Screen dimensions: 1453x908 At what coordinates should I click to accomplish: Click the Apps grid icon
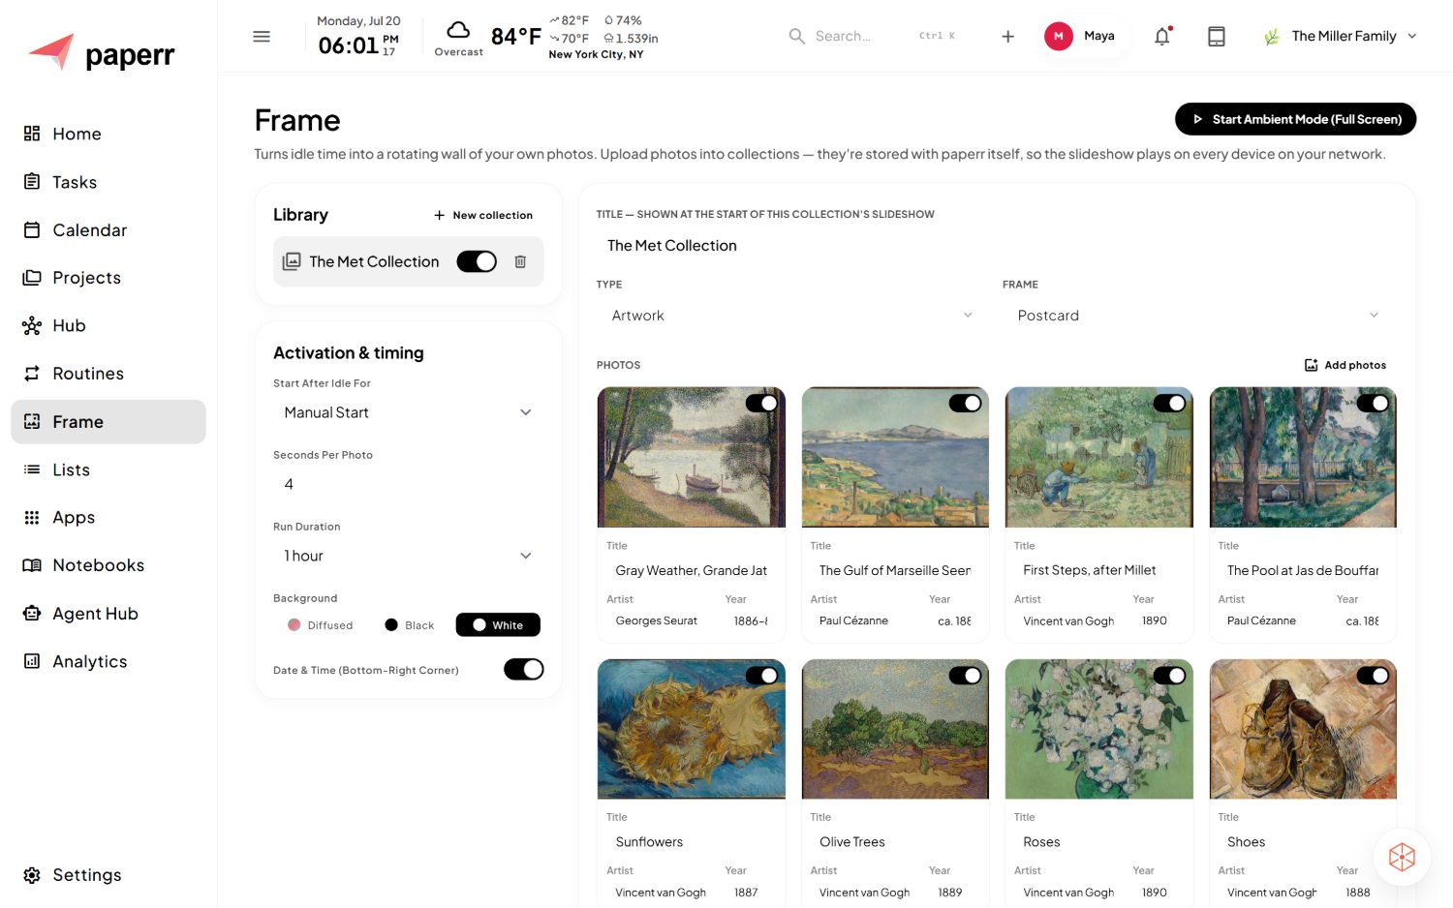(32, 518)
